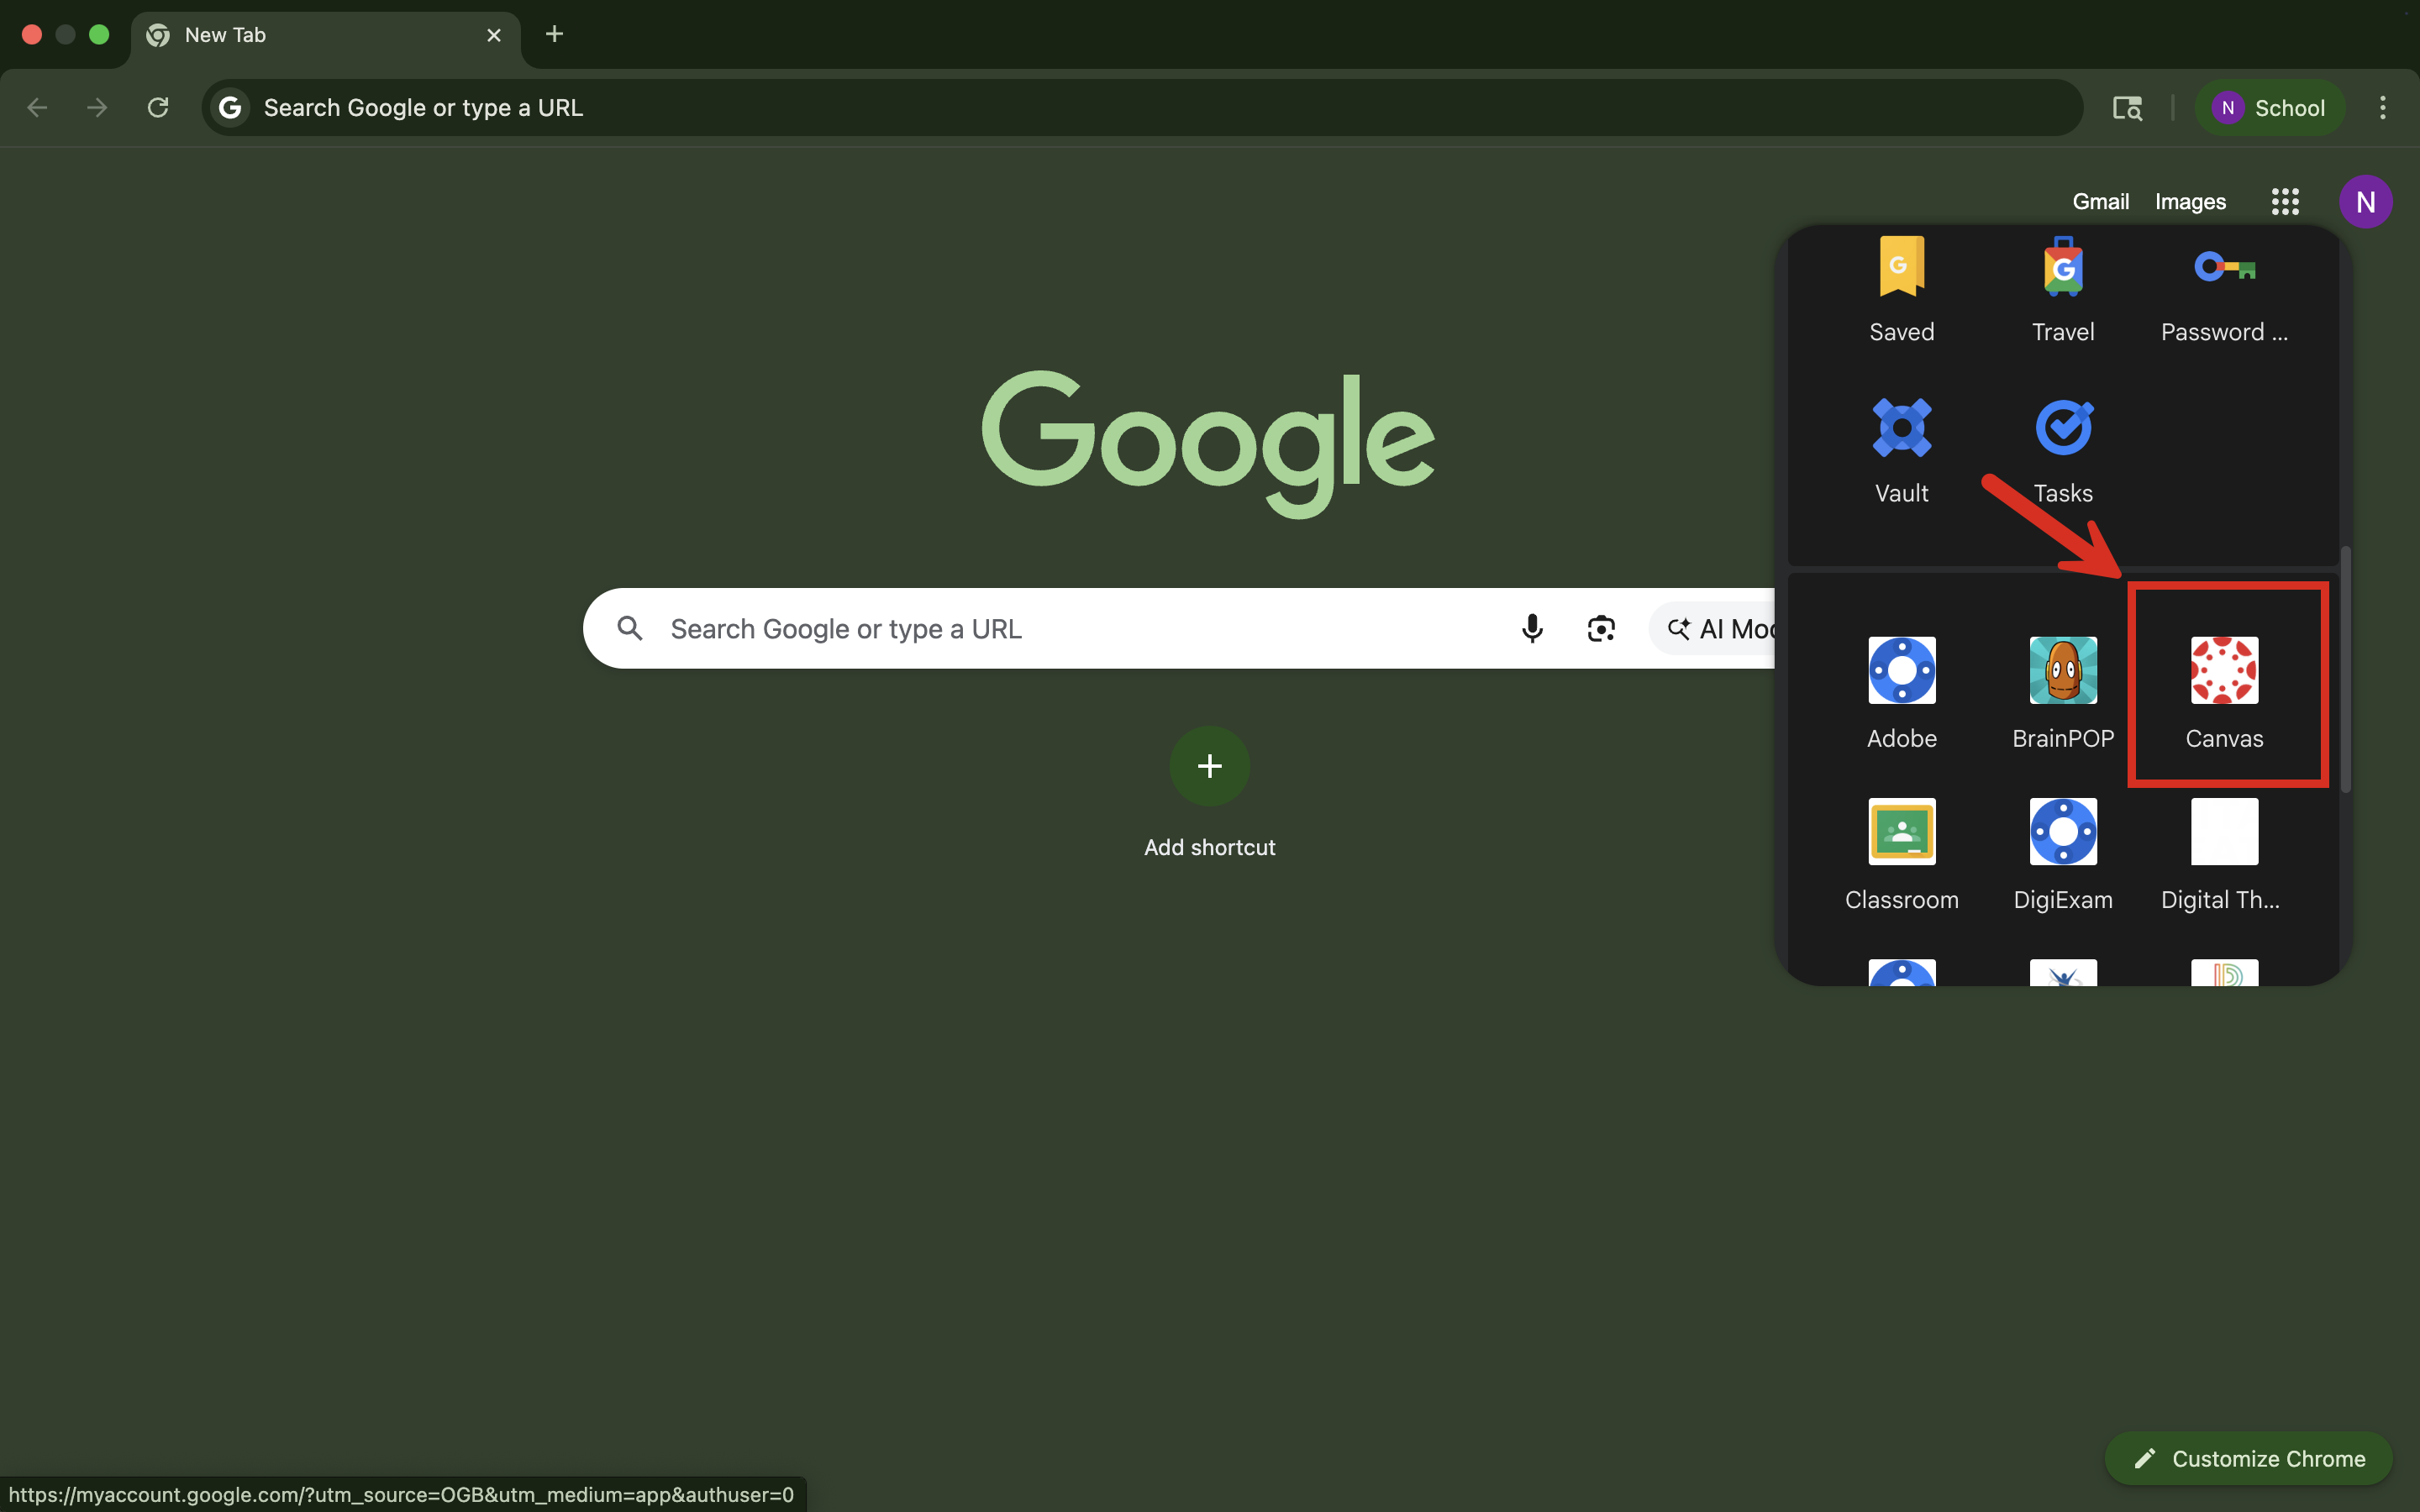Screen dimensions: 2420x1512
Task: Open Google Tasks app
Action: (2062, 429)
